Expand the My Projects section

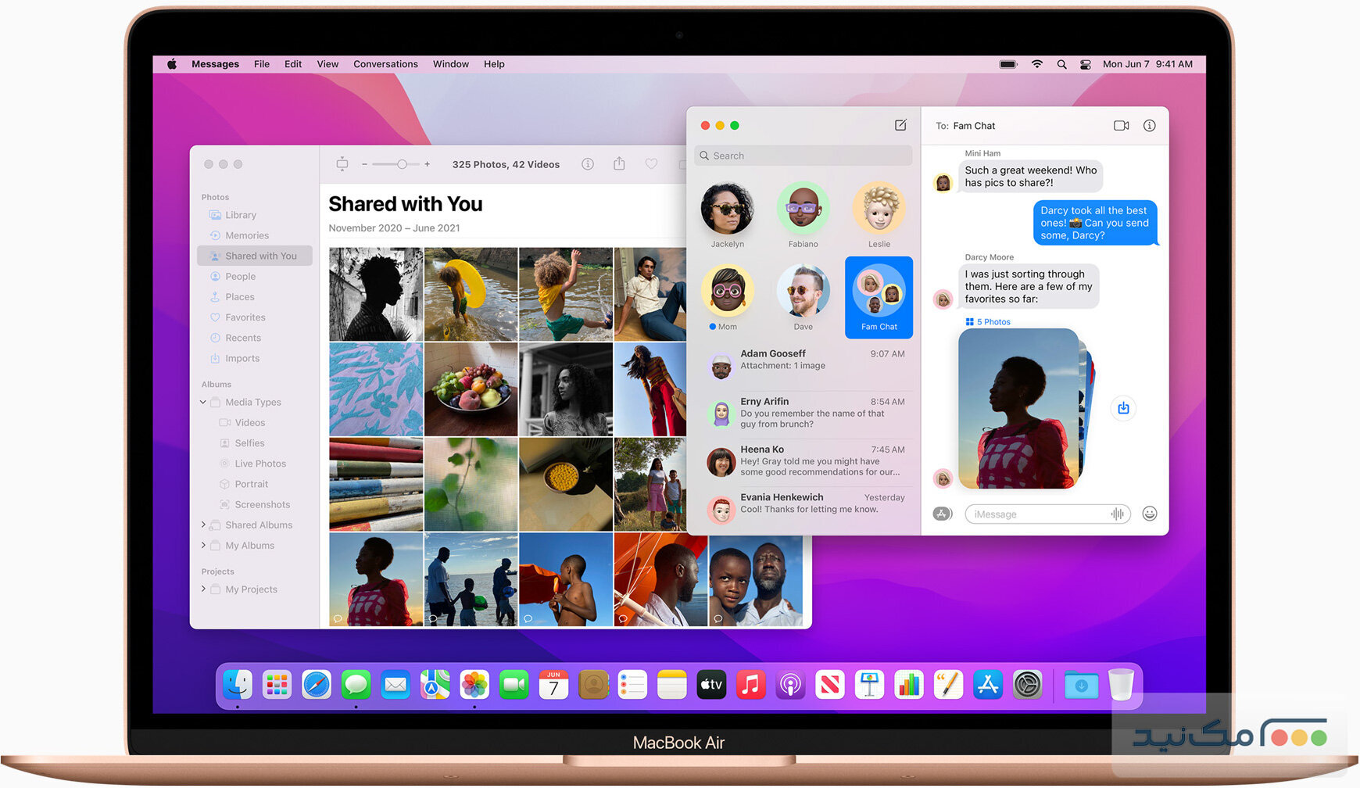pos(203,589)
